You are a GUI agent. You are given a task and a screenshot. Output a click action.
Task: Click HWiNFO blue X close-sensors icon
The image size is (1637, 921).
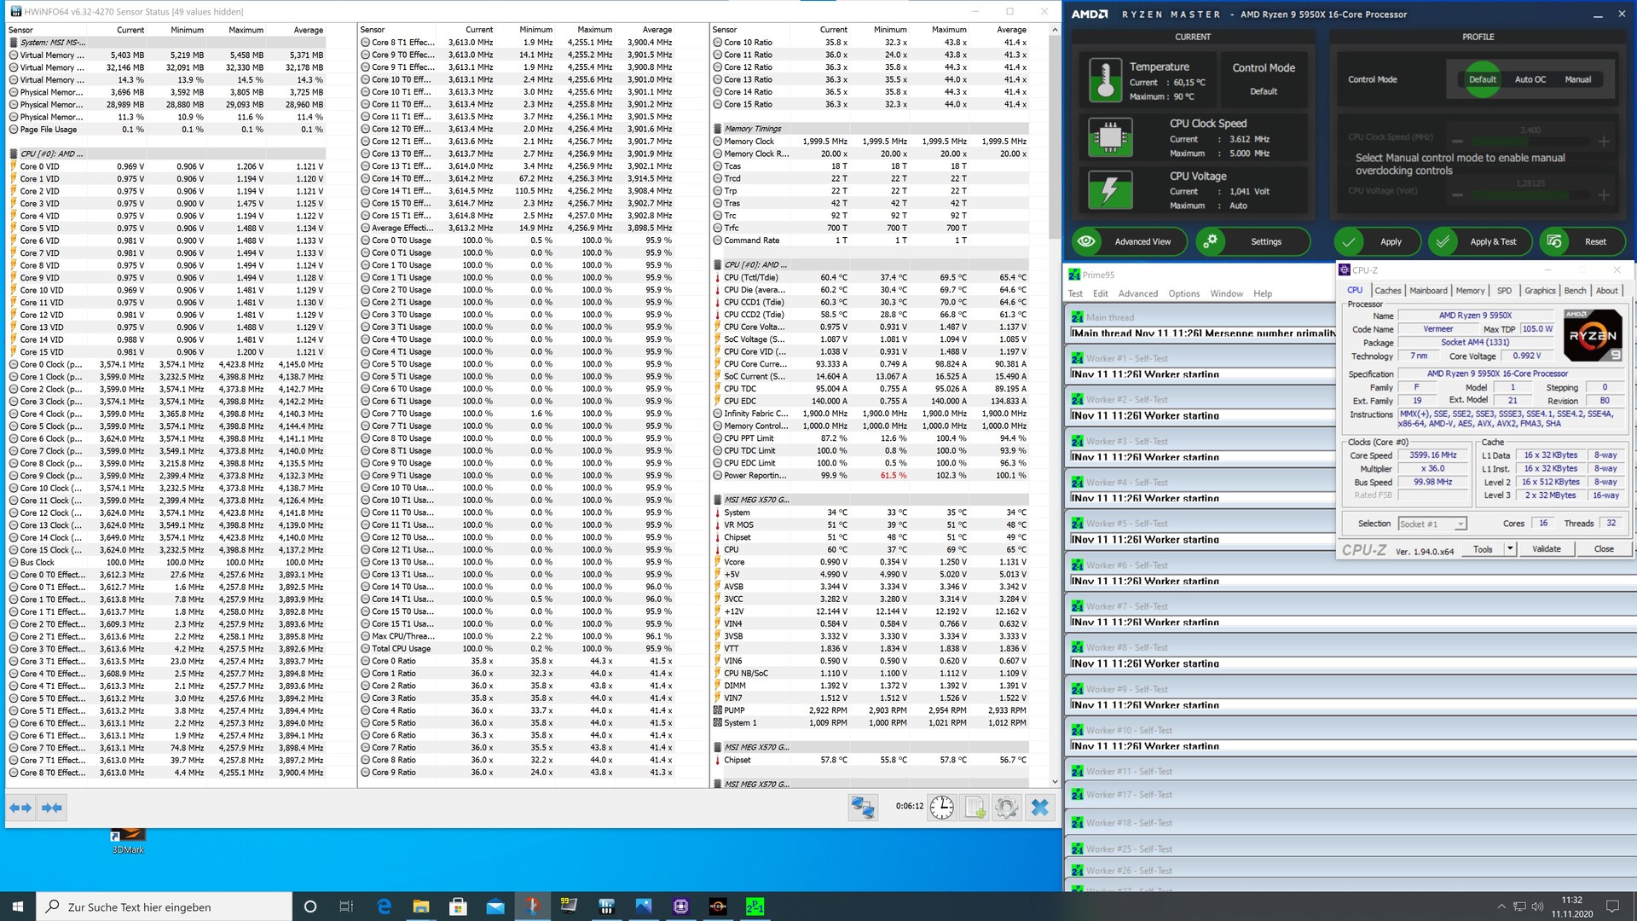tap(1039, 807)
